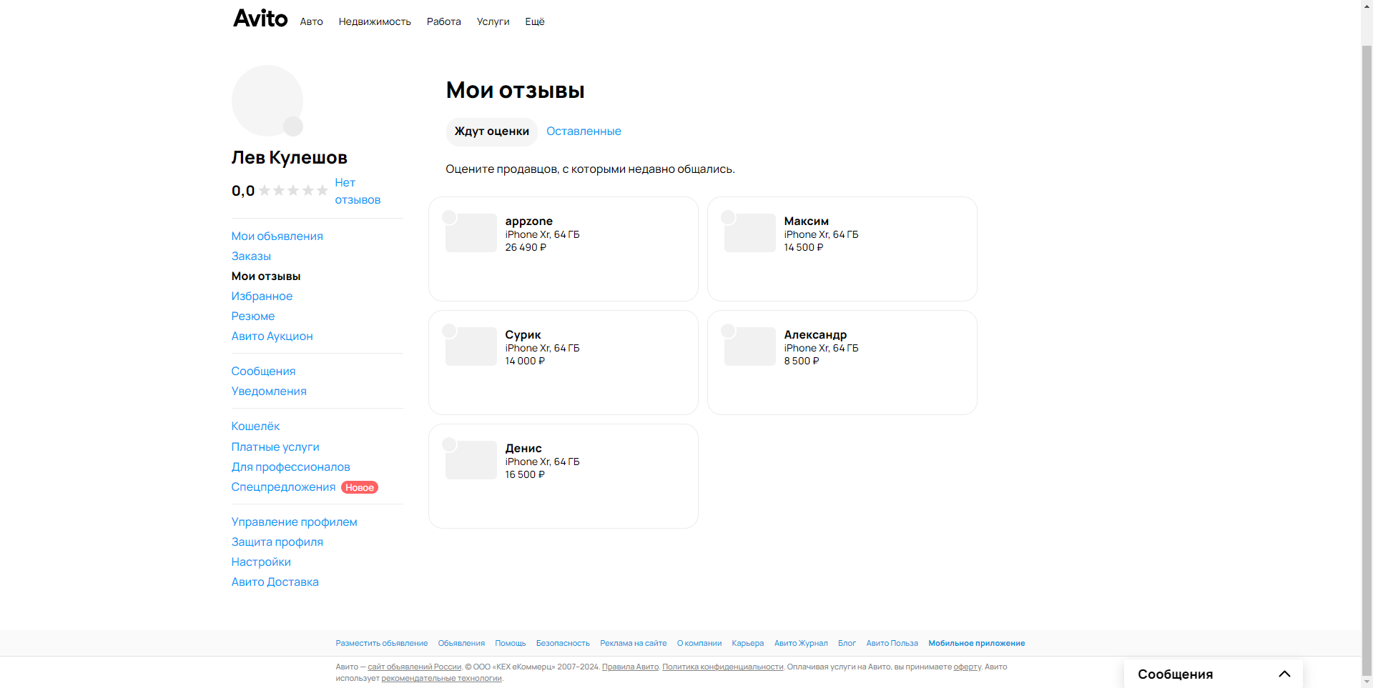This screenshot has height=688, width=1373.
Task: Open footer link Авито Польза
Action: [892, 643]
